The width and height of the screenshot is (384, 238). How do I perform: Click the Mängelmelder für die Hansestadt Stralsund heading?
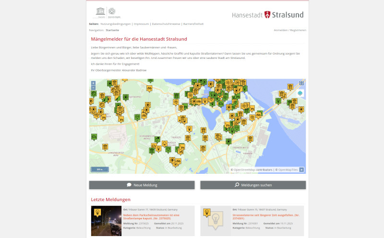coord(139,39)
